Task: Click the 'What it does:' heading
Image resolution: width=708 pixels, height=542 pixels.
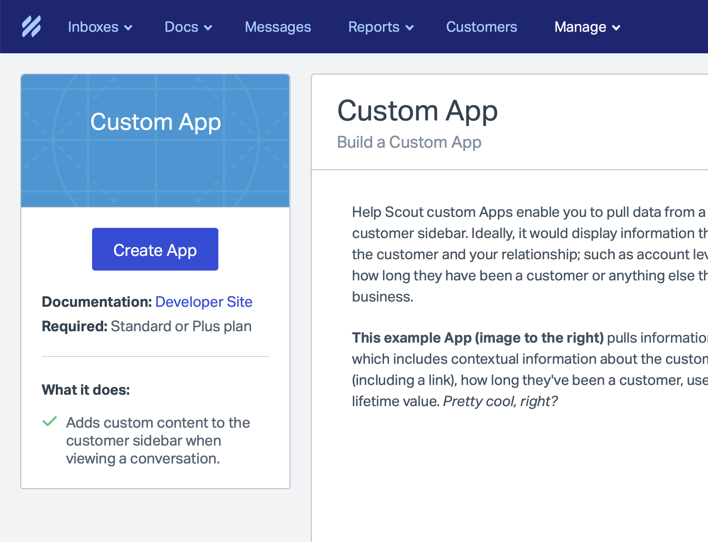Action: tap(86, 390)
